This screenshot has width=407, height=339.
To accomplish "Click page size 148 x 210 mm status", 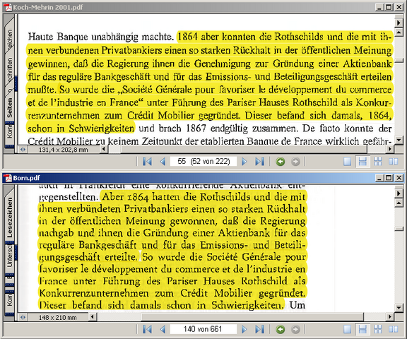I will [x=58, y=318].
